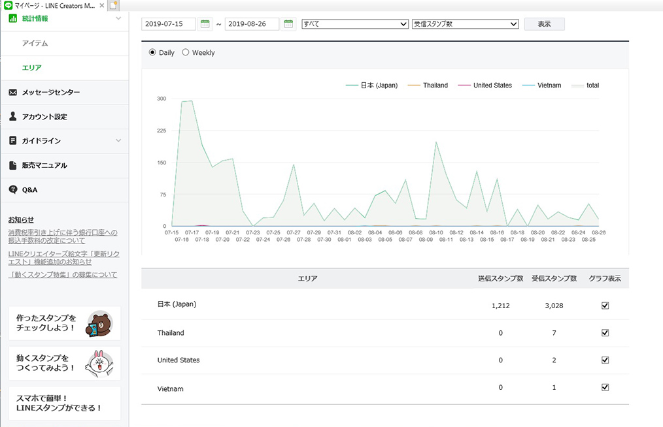Click the Cony rabbit animated-sticker banner
This screenshot has height=427, width=663.
[x=65, y=363]
